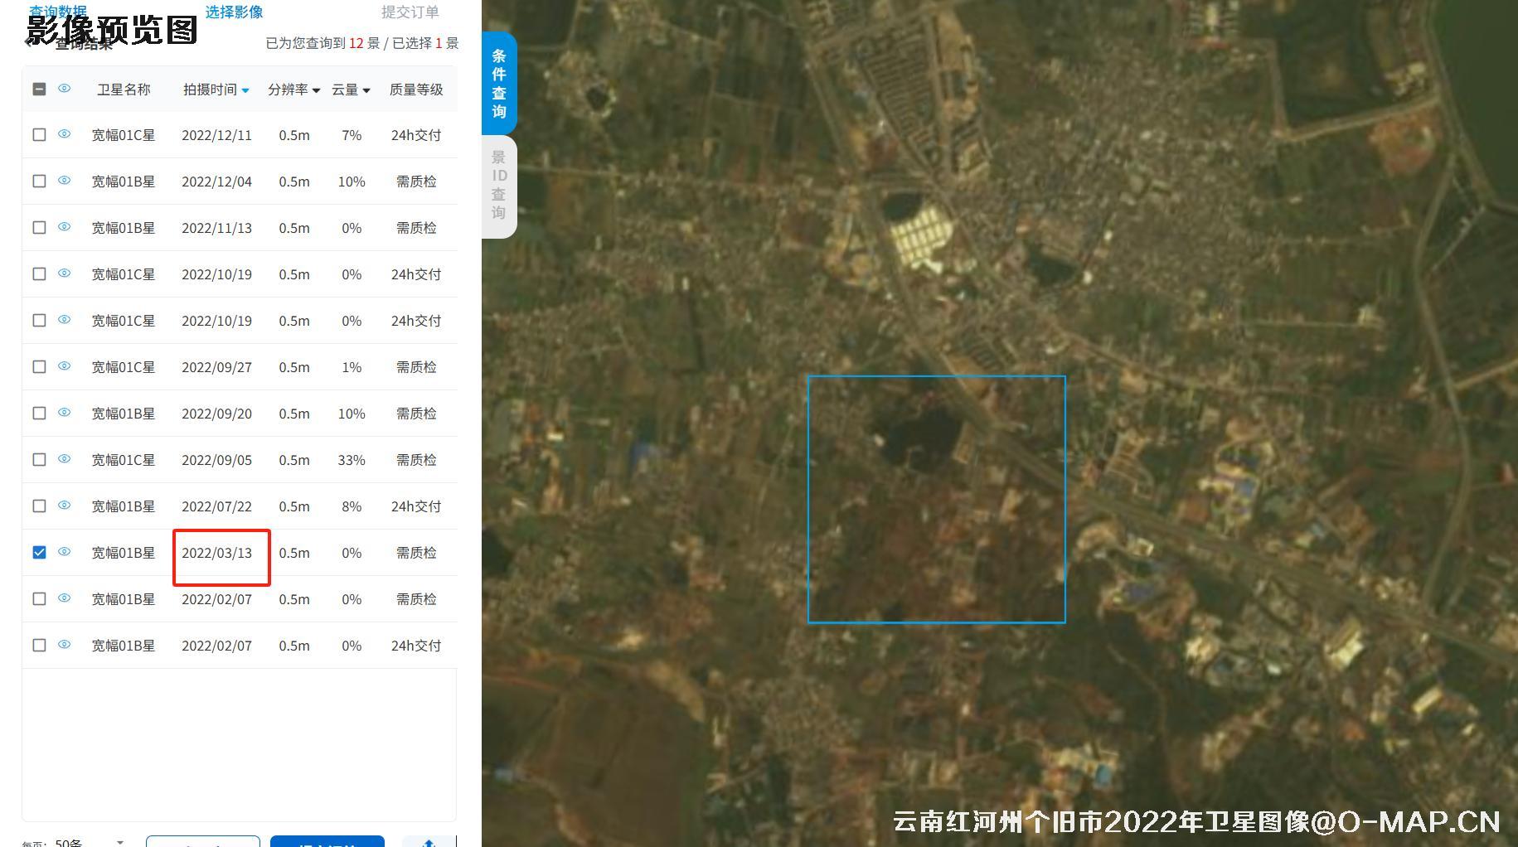
Task: Toggle the eye preview icon in table header
Action: 64,89
